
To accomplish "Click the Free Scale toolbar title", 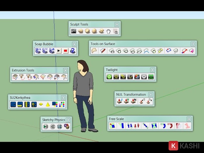I will point(116,119).
